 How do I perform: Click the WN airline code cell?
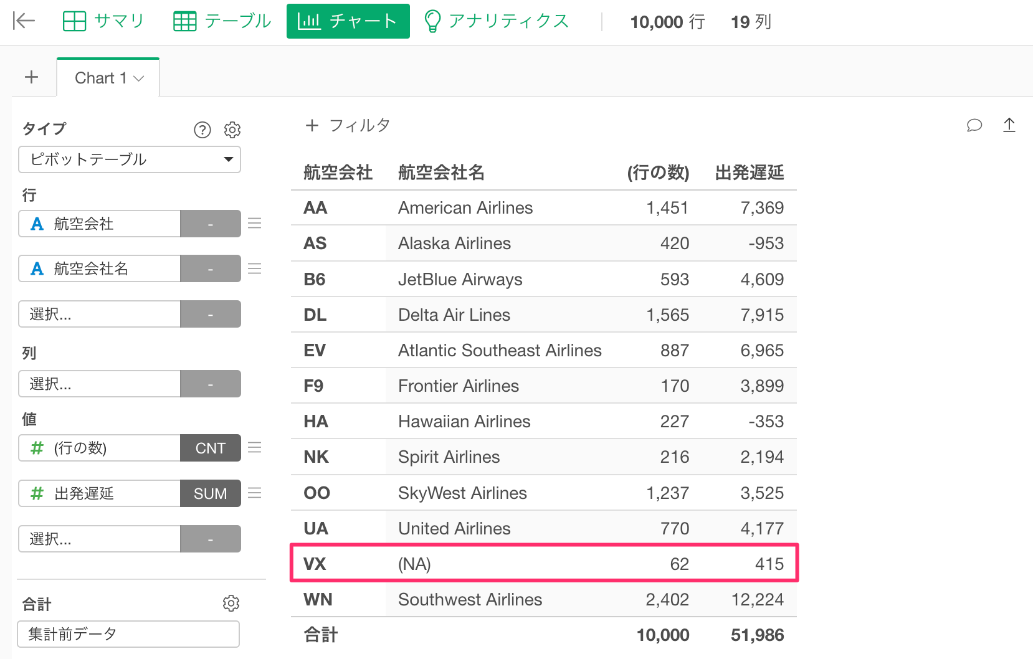coord(318,599)
